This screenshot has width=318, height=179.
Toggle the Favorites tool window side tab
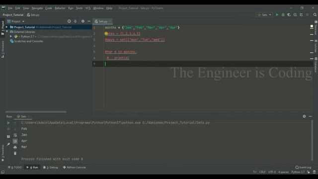(2, 153)
